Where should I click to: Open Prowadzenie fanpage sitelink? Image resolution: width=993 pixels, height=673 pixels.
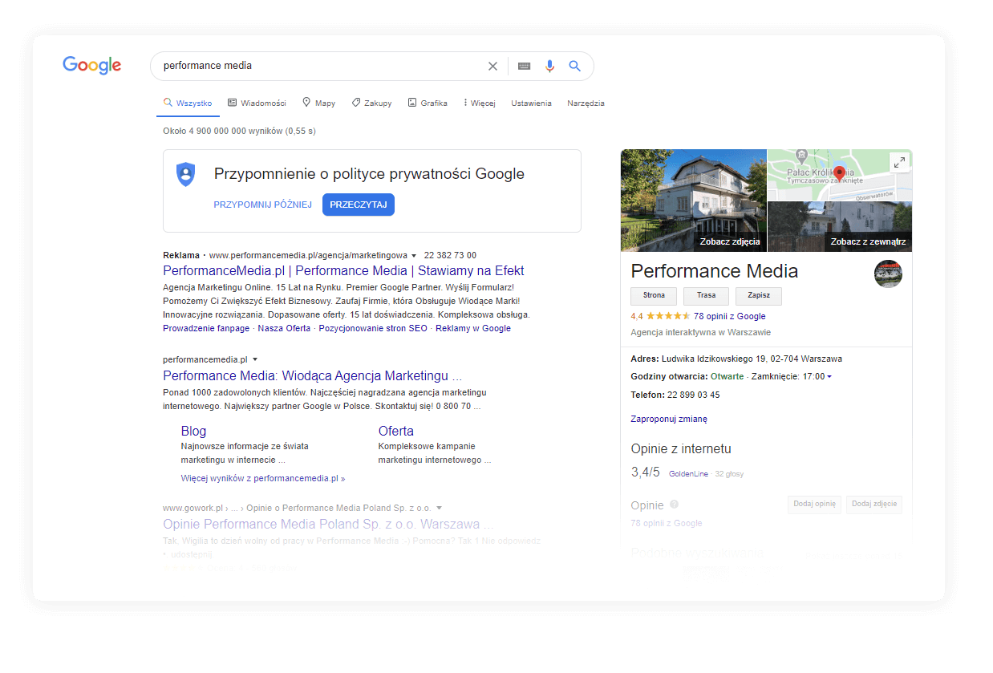coord(205,328)
